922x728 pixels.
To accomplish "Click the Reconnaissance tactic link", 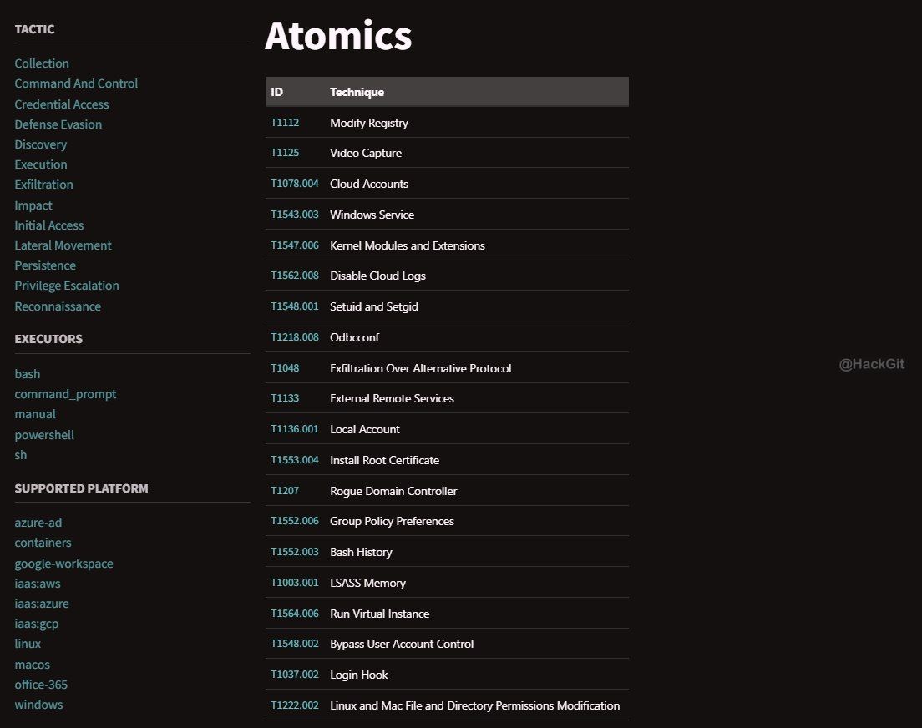I will coord(58,306).
